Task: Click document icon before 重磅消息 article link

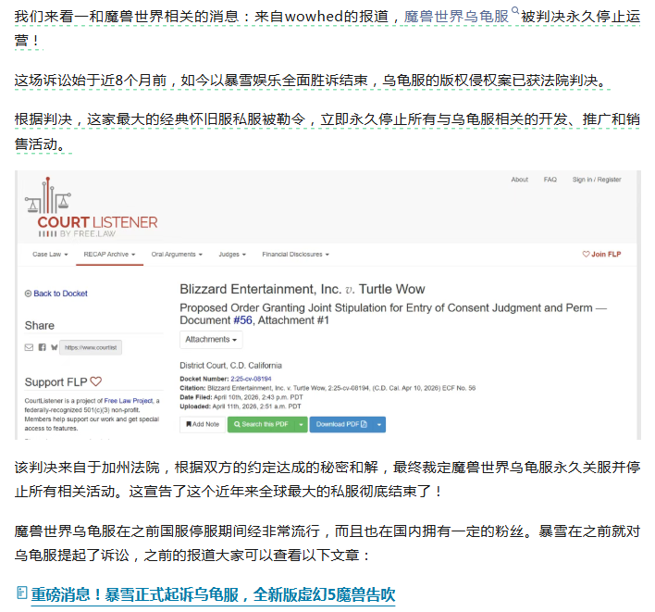Action: coord(21,593)
